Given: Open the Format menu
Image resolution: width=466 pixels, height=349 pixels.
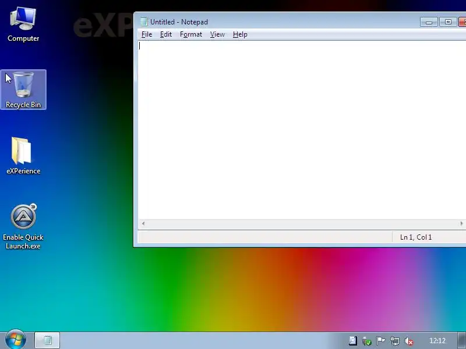Looking at the screenshot, I should (x=191, y=34).
